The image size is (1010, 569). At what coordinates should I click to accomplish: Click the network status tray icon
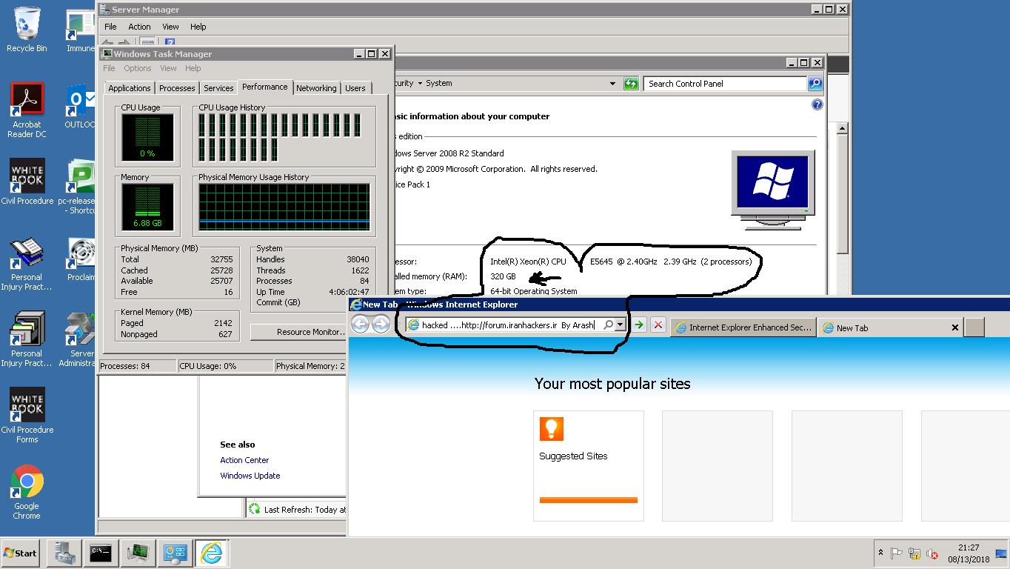point(914,553)
